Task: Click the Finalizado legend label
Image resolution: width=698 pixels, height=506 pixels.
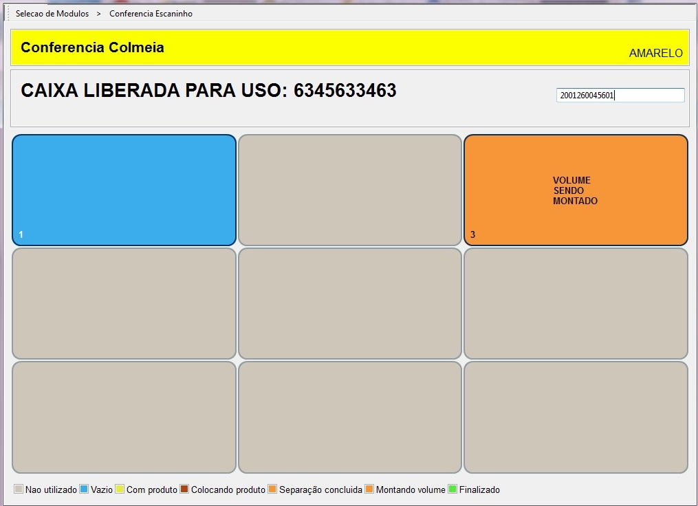Action: click(479, 489)
